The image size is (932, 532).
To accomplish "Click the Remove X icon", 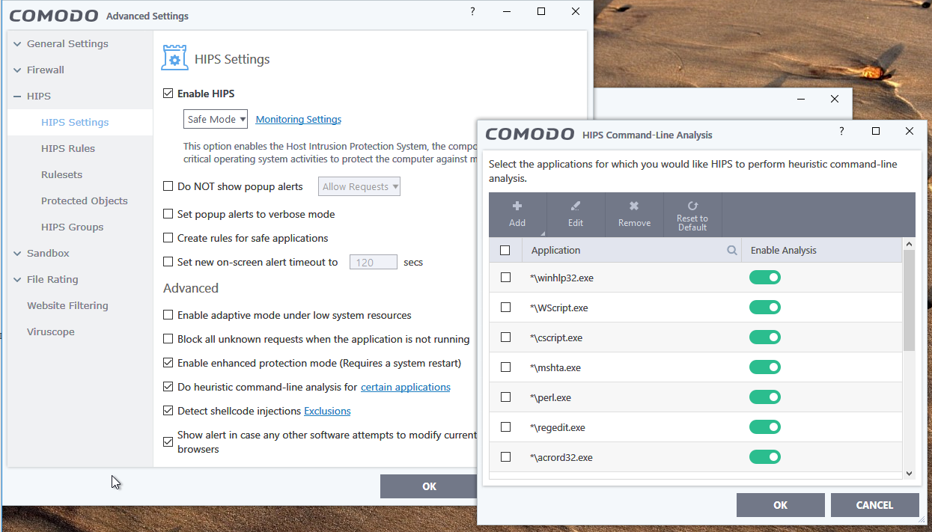I will click(634, 207).
